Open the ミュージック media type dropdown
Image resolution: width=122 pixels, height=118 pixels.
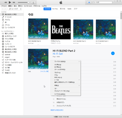(x=15, y=9)
